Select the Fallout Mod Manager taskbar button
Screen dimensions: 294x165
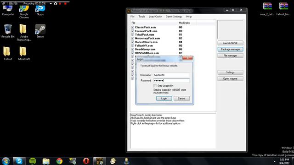coord(100,161)
